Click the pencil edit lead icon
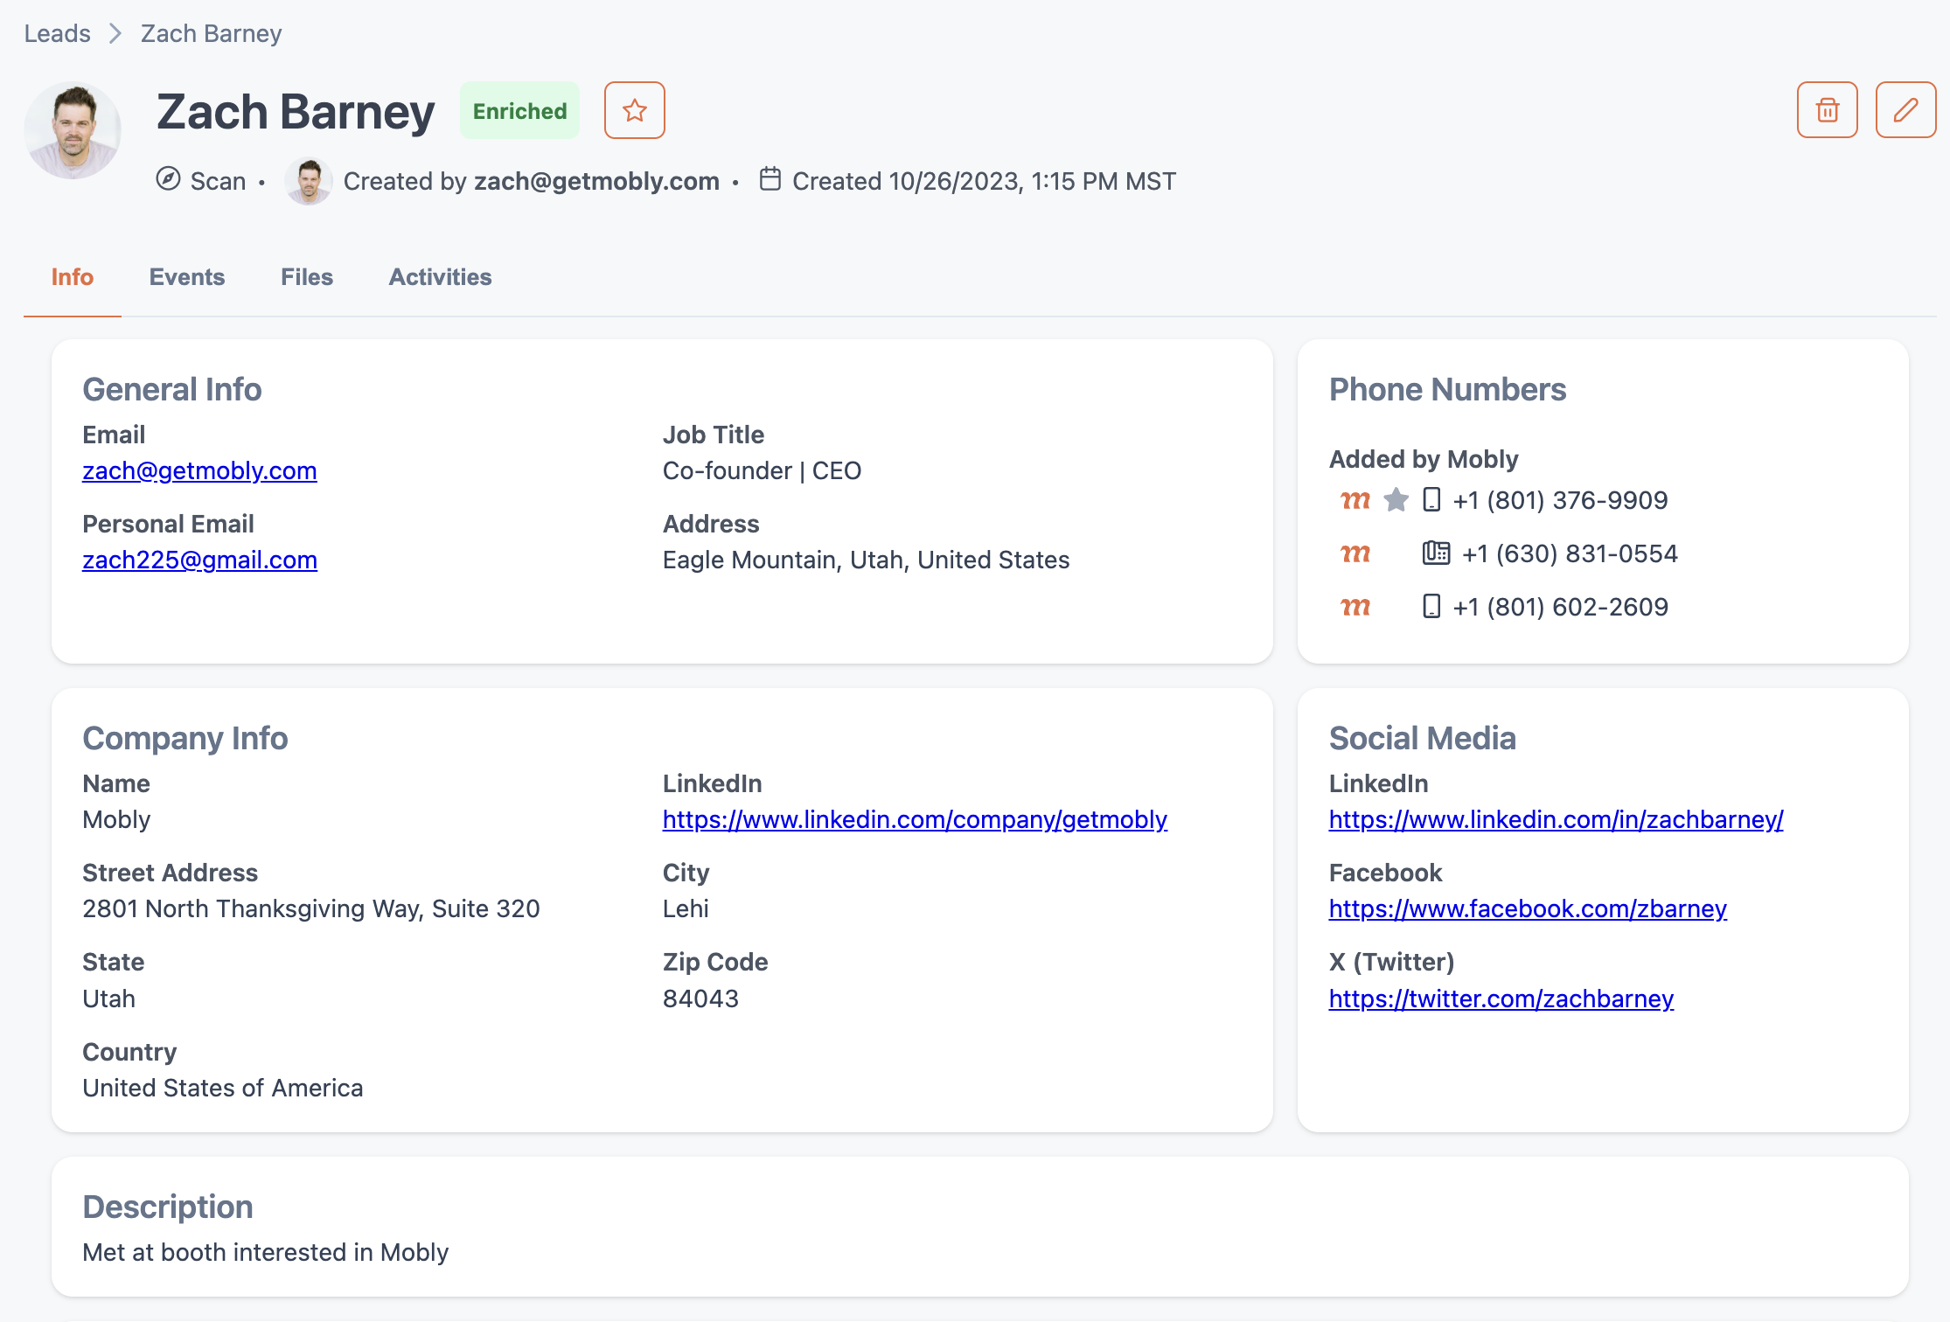Viewport: 1950px width, 1322px height. click(1905, 110)
